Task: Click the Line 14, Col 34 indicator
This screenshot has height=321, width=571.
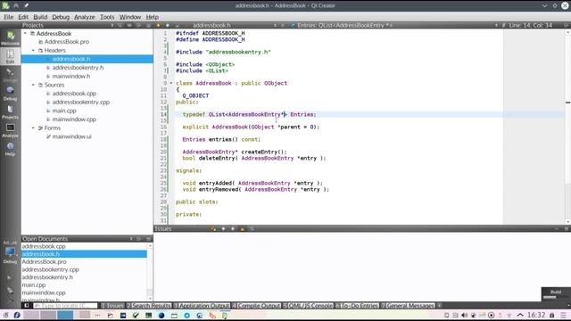Action: 530,25
